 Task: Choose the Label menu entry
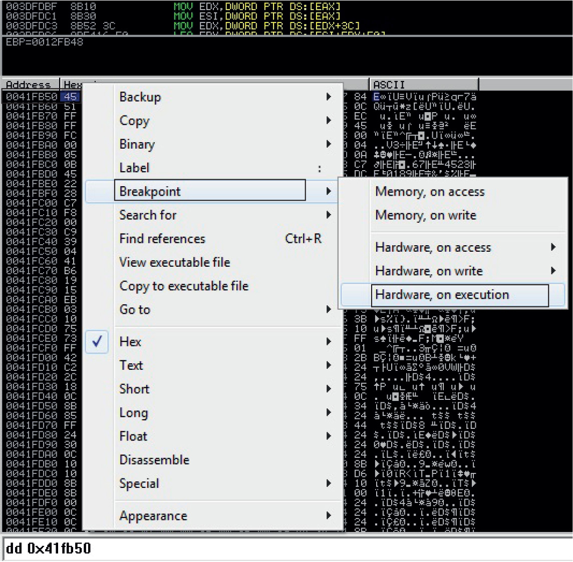(x=214, y=168)
